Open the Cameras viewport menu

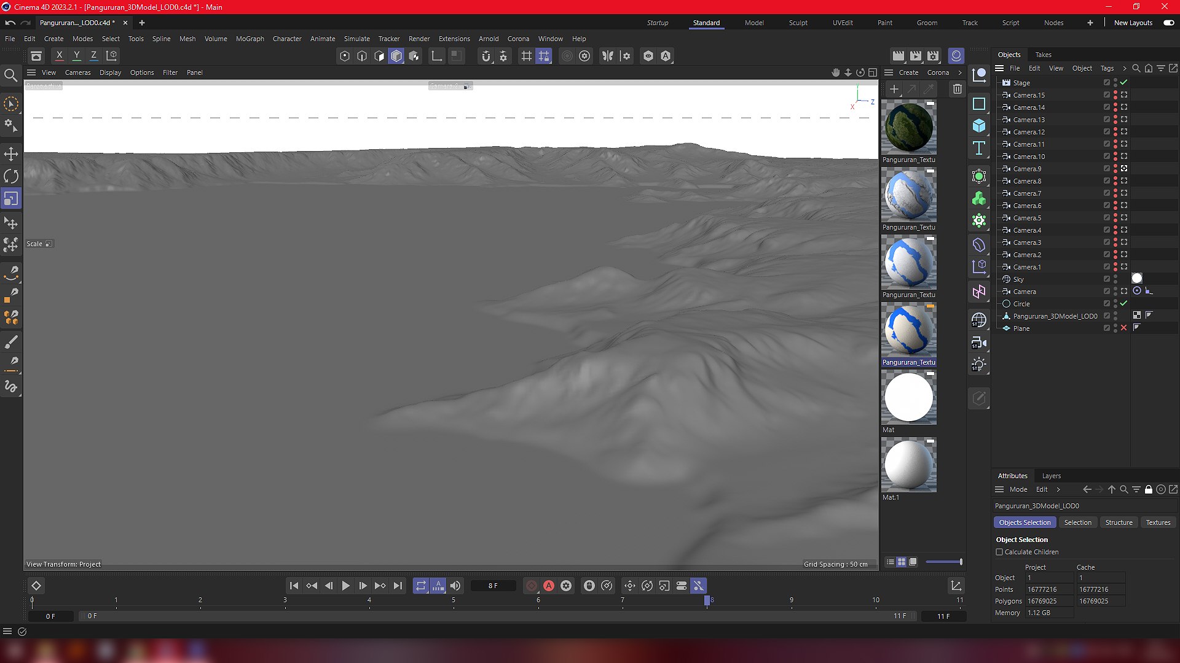78,72
